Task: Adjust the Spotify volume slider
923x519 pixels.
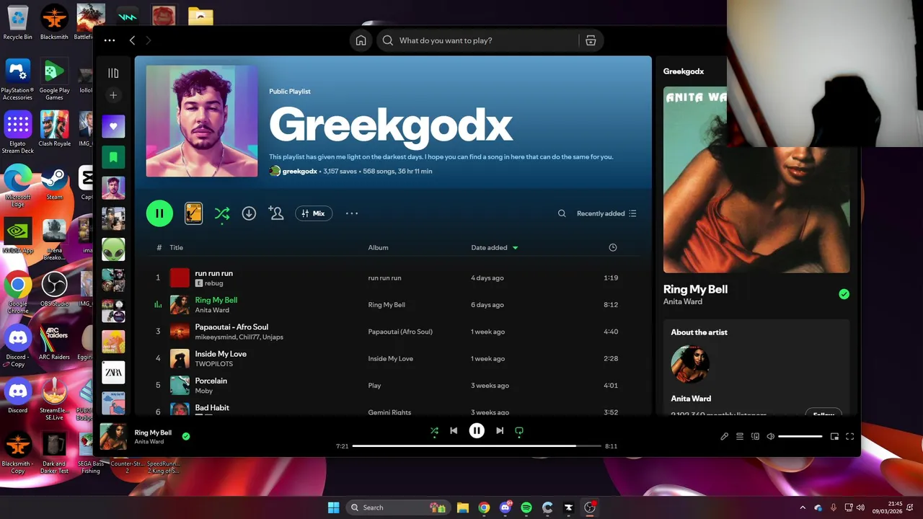Action: coord(800,436)
